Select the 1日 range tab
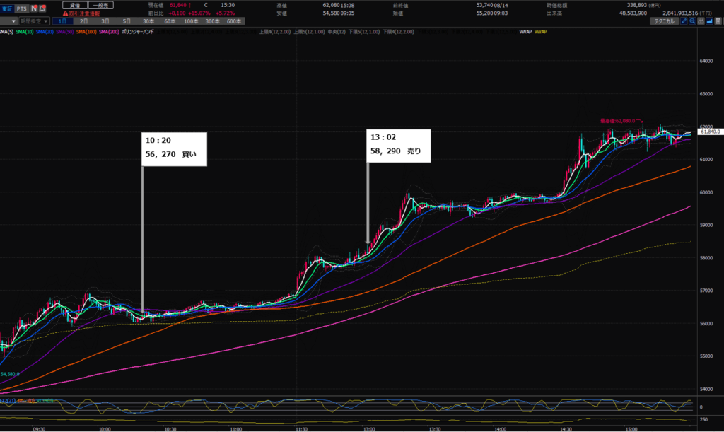 tap(63, 21)
